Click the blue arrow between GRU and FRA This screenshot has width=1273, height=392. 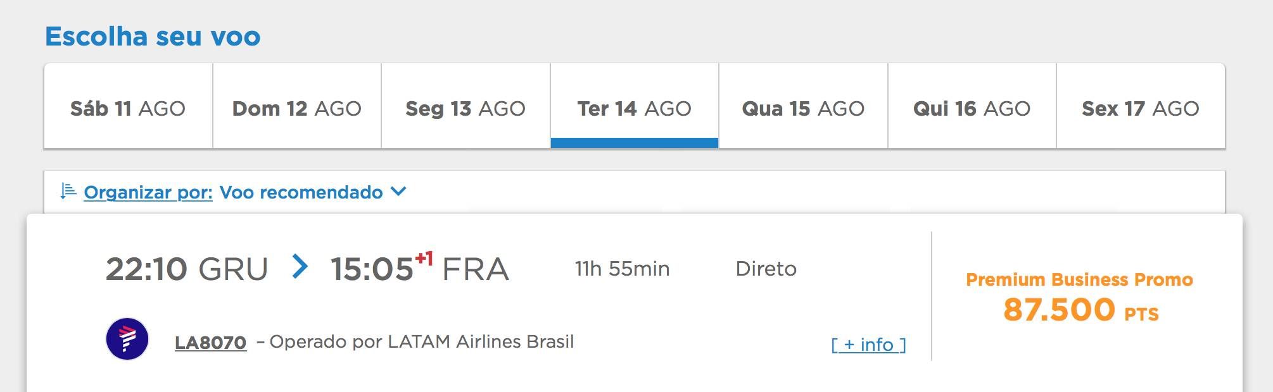[x=300, y=266]
